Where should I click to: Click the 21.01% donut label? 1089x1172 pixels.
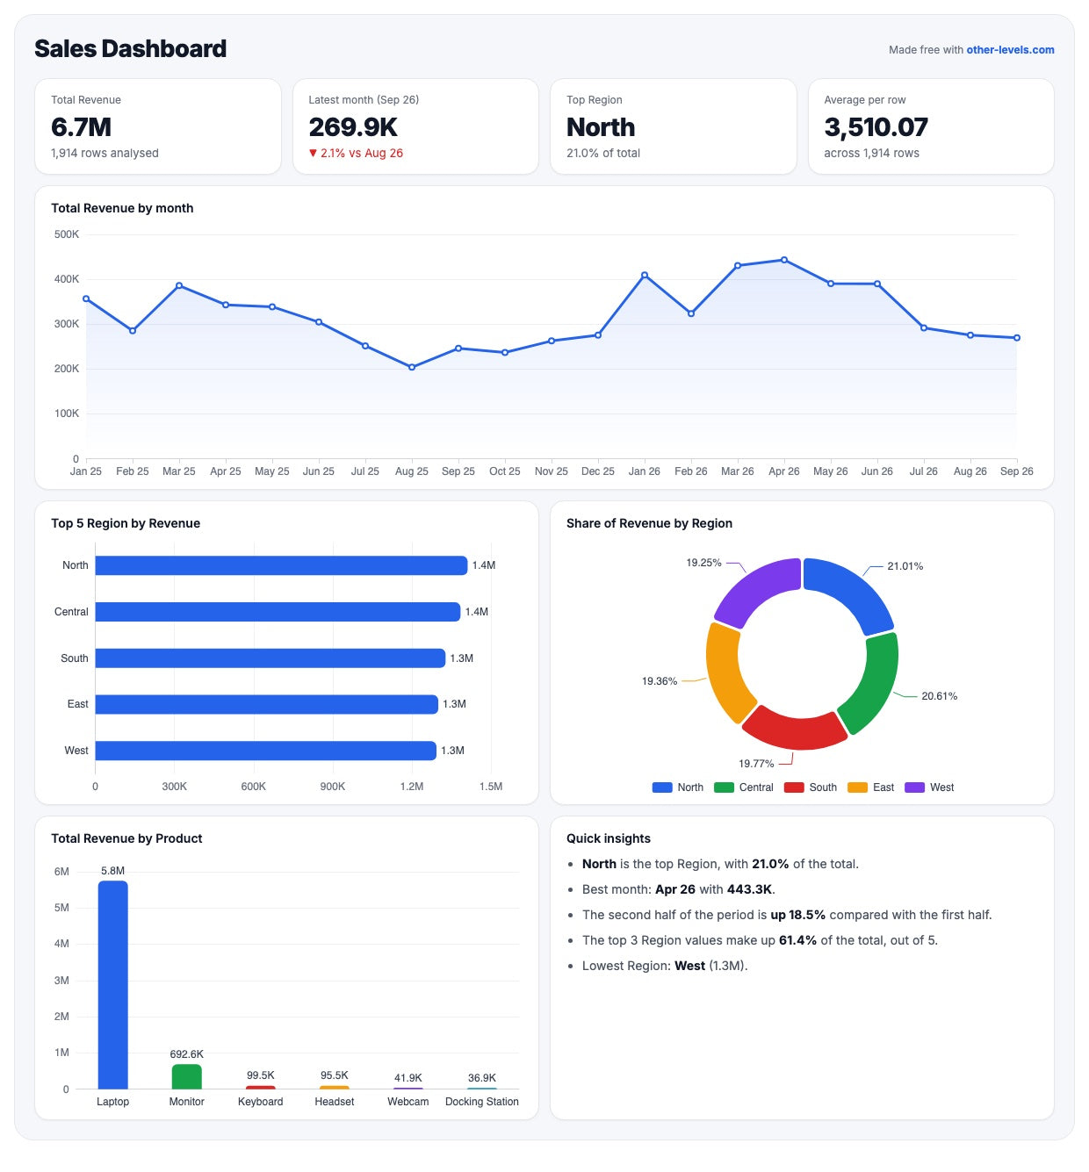pos(905,566)
